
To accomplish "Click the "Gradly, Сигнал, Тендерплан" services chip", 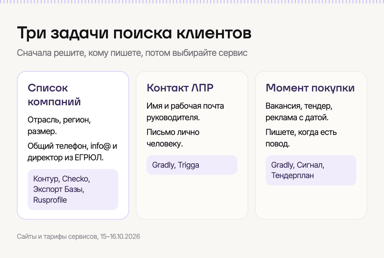I will coord(311,170).
